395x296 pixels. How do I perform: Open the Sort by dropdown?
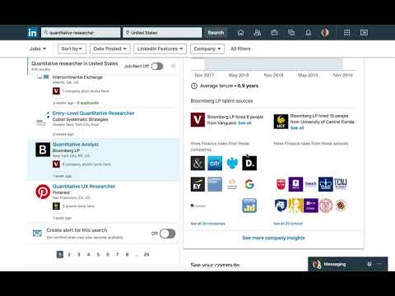72,49
